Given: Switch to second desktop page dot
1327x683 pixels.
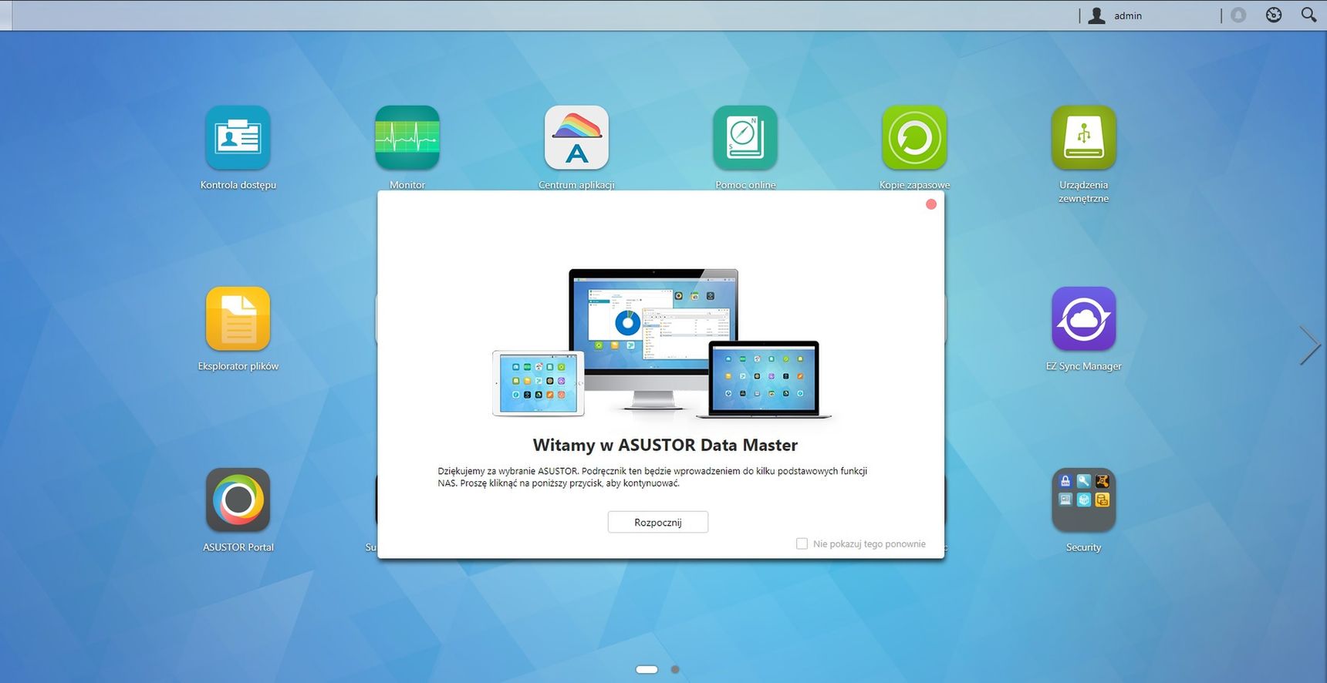Looking at the screenshot, I should 675,669.
